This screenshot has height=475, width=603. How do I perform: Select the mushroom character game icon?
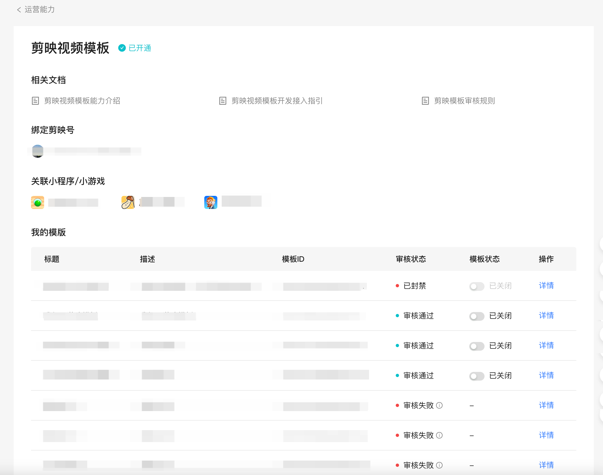128,202
